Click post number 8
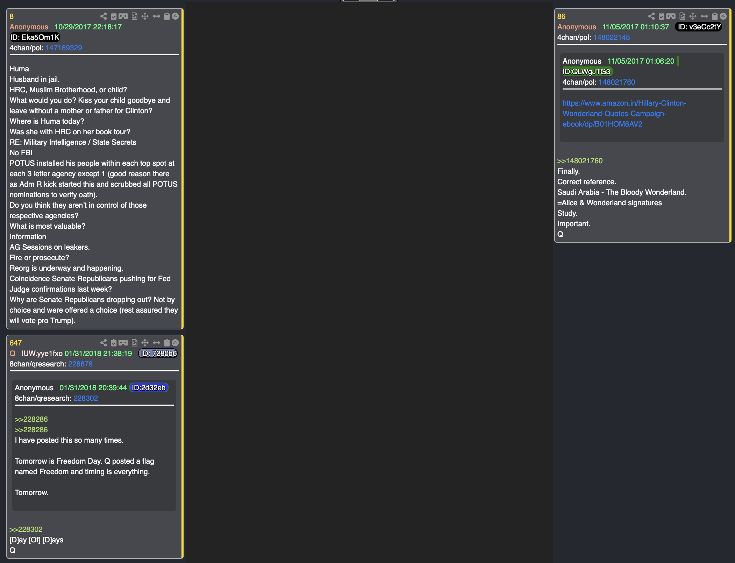 tap(12, 16)
